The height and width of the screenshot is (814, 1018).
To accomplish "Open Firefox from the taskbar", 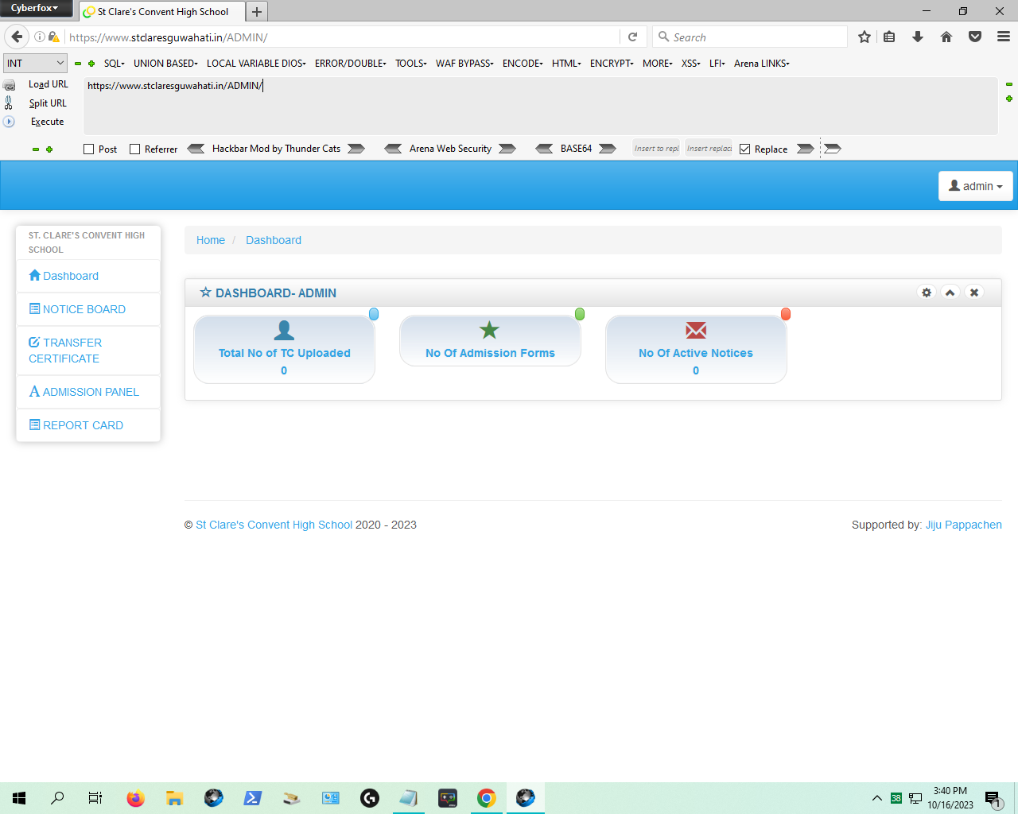I will coord(136,798).
